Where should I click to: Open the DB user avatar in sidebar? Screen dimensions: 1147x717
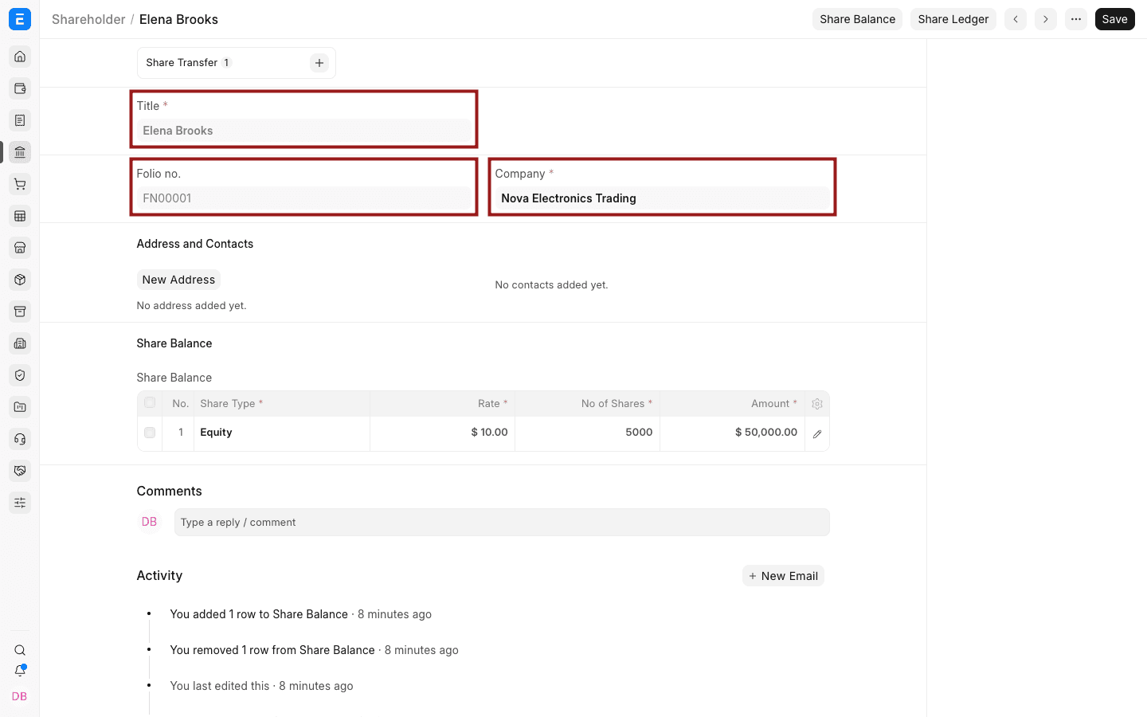[x=20, y=696]
